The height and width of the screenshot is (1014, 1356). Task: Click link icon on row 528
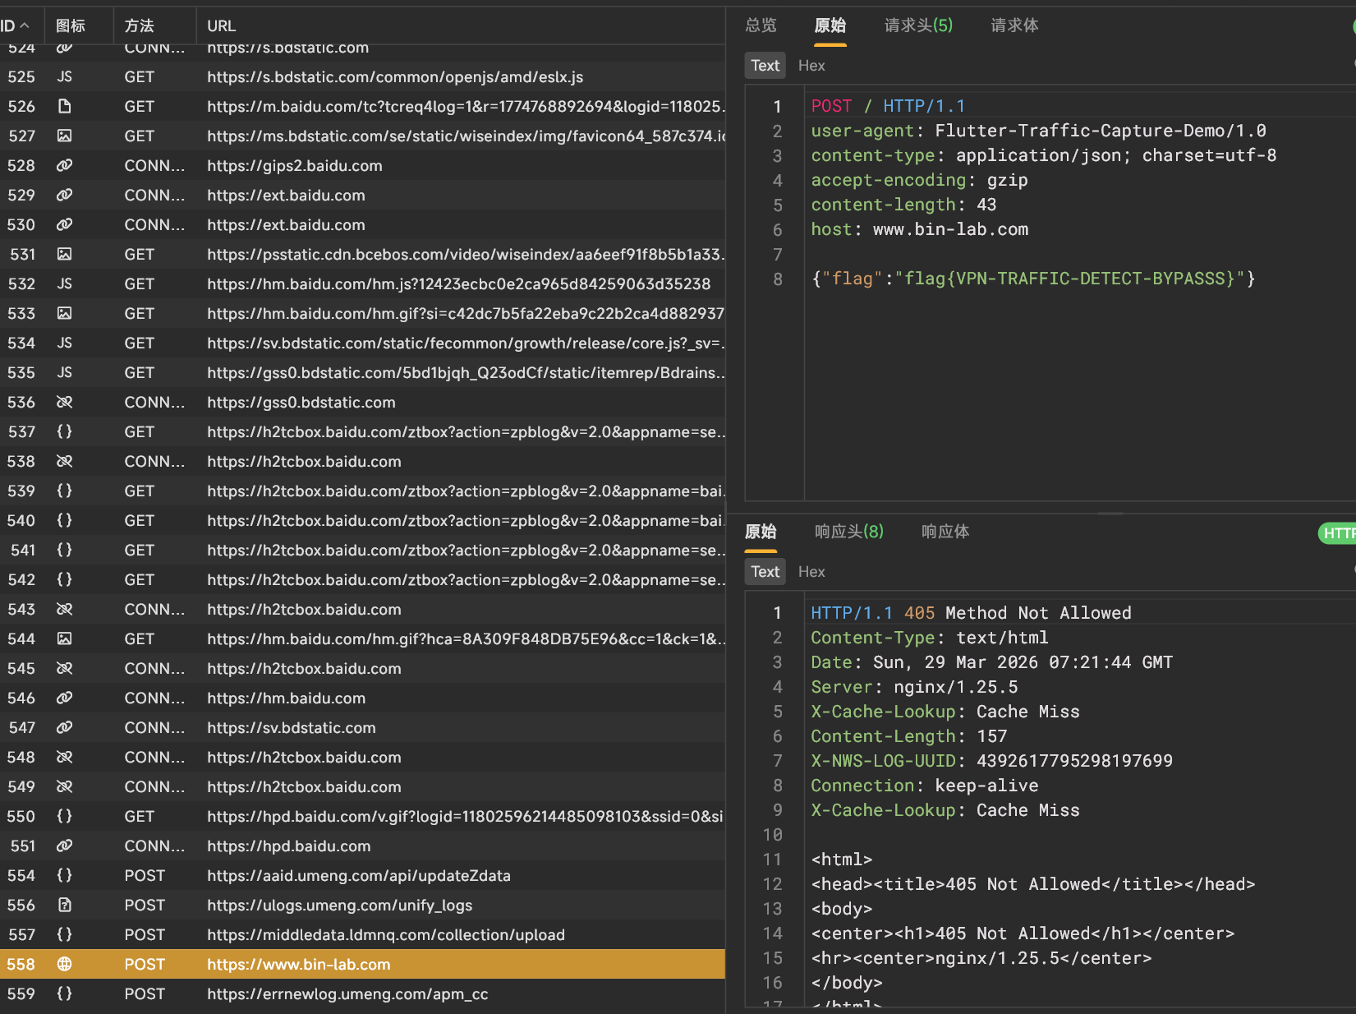click(64, 165)
